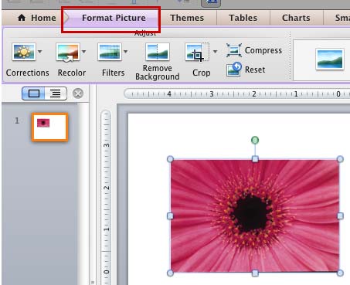Select the Format Picture tab
The image size is (350, 285).
click(x=114, y=18)
